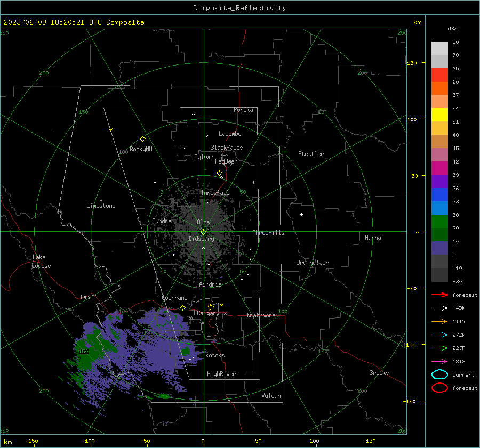
Task: Select the green 30 dBZ color swatch
Action: (x=439, y=222)
